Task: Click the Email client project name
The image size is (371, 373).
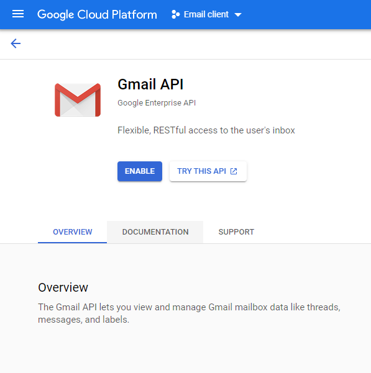Action: tap(206, 14)
